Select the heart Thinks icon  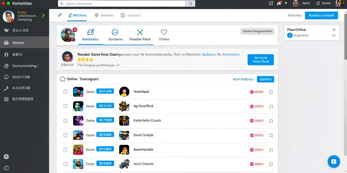point(164,32)
